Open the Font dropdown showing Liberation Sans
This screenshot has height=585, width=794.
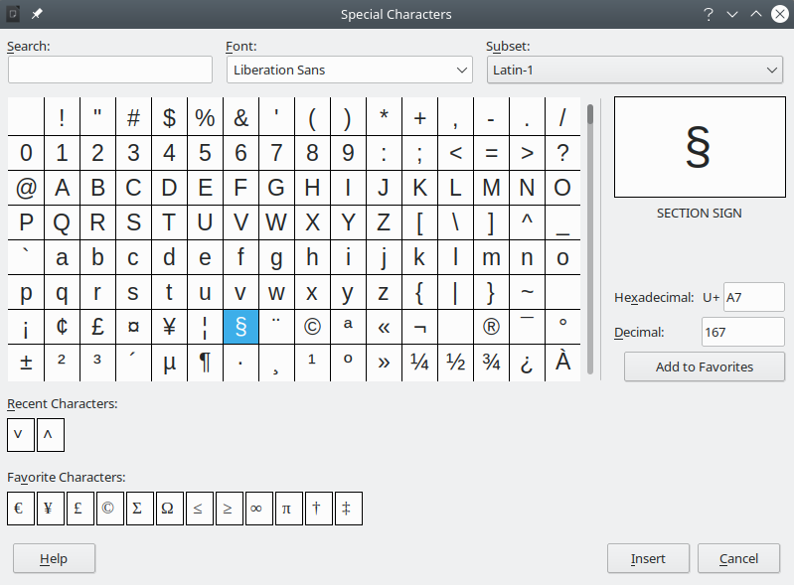pyautogui.click(x=350, y=70)
